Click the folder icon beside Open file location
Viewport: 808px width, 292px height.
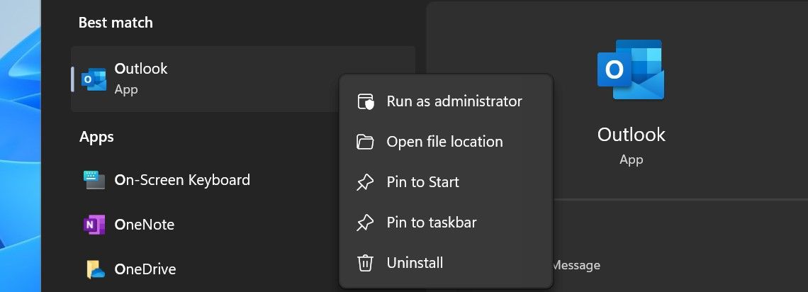coord(365,142)
